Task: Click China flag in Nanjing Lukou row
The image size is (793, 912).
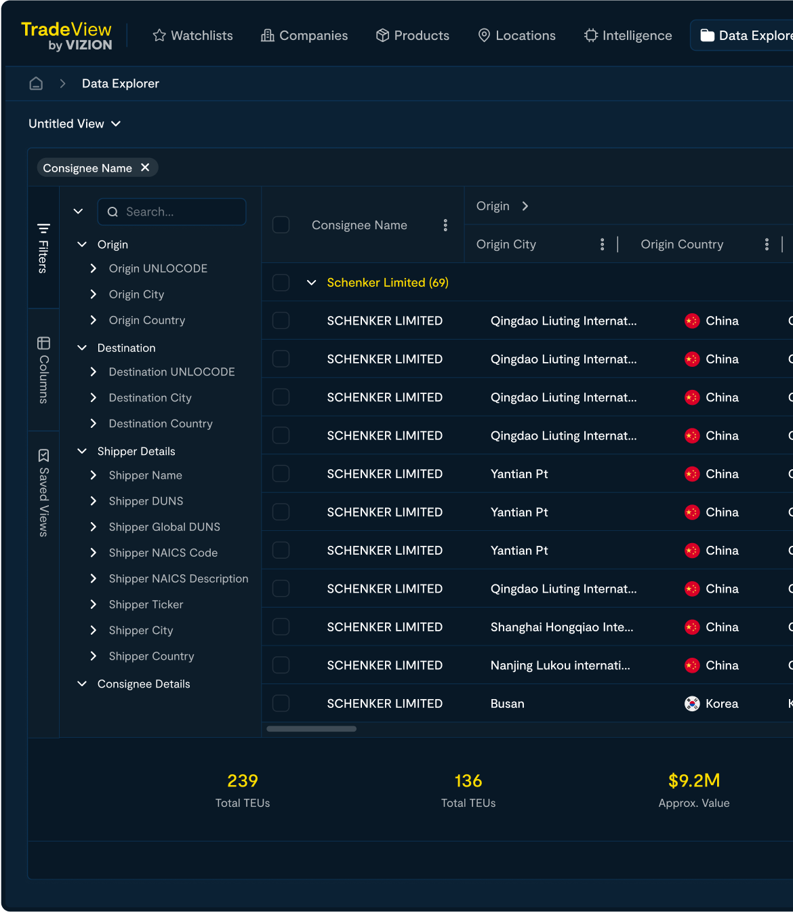Action: [x=692, y=665]
